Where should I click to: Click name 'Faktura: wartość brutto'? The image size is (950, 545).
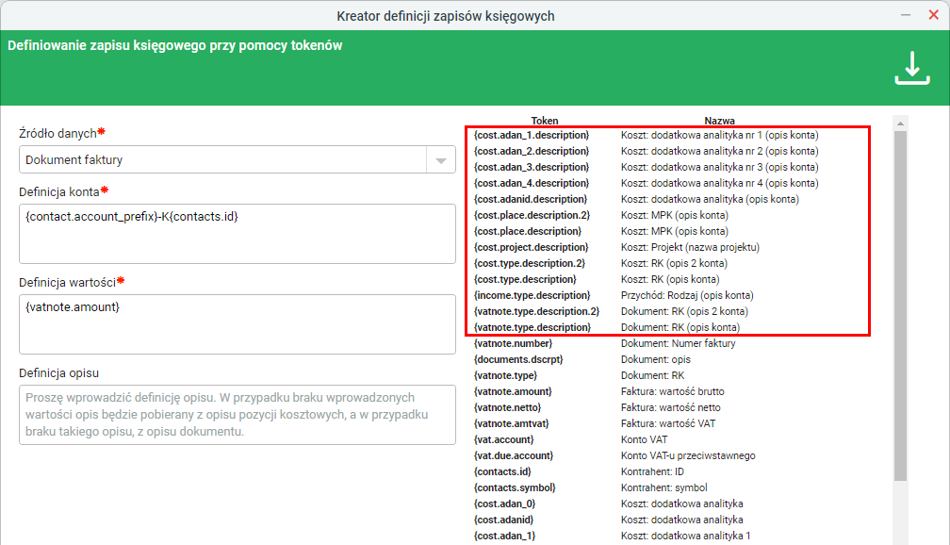click(673, 391)
